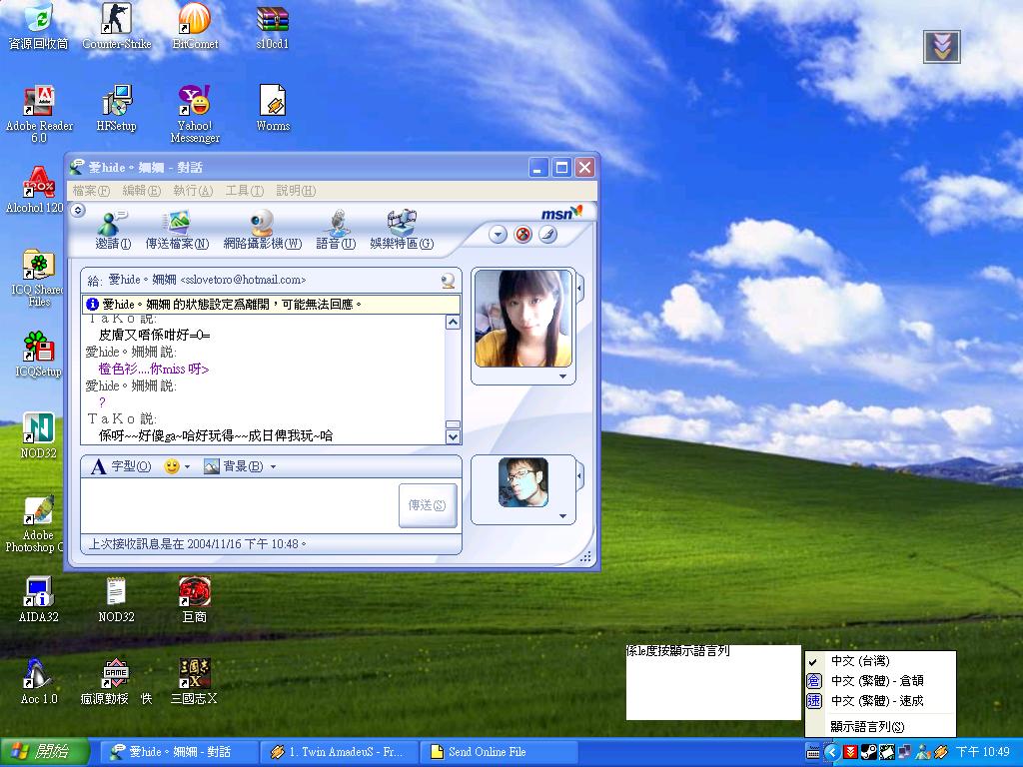Open my display picture dropdown arrow
This screenshot has height=767, width=1023.
pos(562,516)
